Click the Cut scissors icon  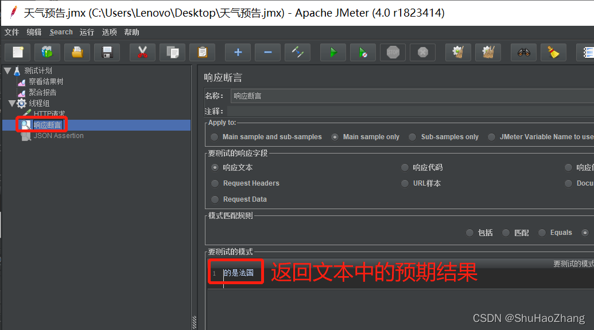click(142, 52)
